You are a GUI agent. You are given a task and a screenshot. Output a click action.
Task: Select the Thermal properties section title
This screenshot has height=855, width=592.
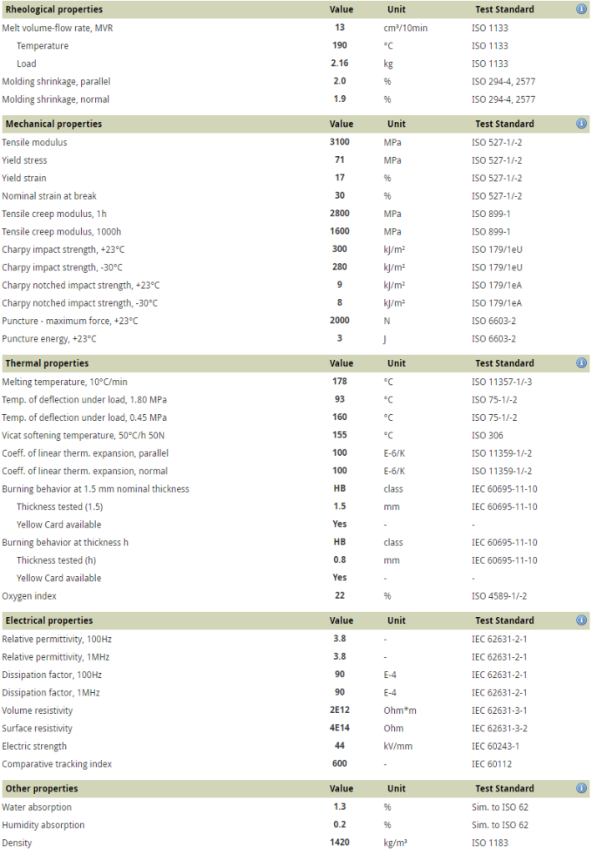(47, 363)
